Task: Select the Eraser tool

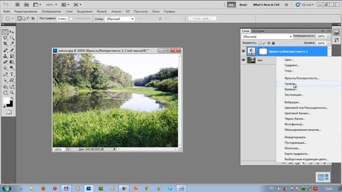Action: coord(5,62)
